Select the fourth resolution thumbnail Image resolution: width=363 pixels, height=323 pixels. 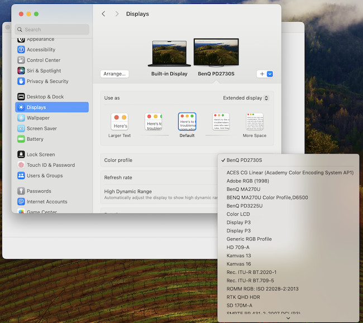(221, 122)
